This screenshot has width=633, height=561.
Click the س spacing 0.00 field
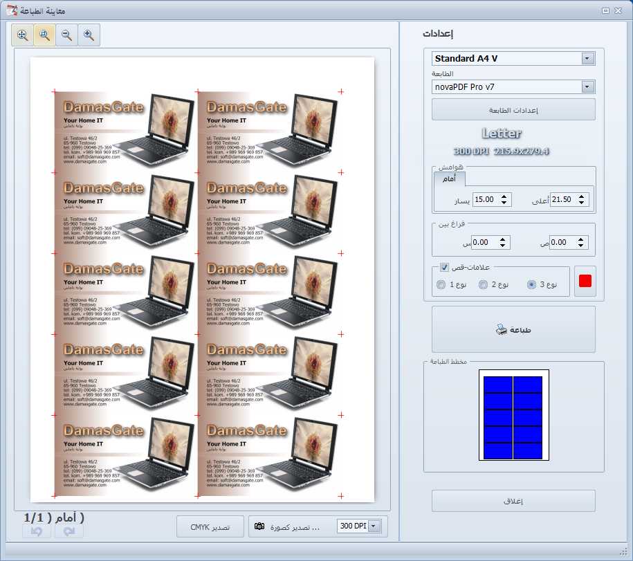[x=484, y=242]
